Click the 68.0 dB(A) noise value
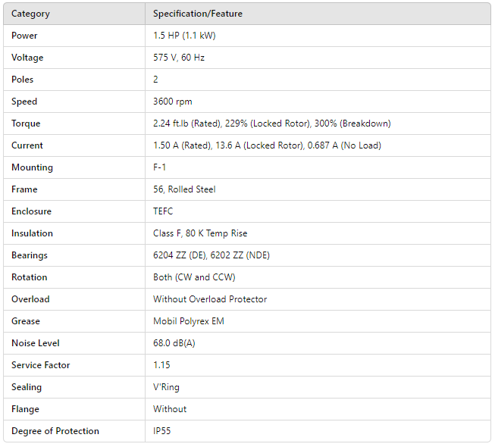This screenshot has height=447, width=495. (174, 343)
